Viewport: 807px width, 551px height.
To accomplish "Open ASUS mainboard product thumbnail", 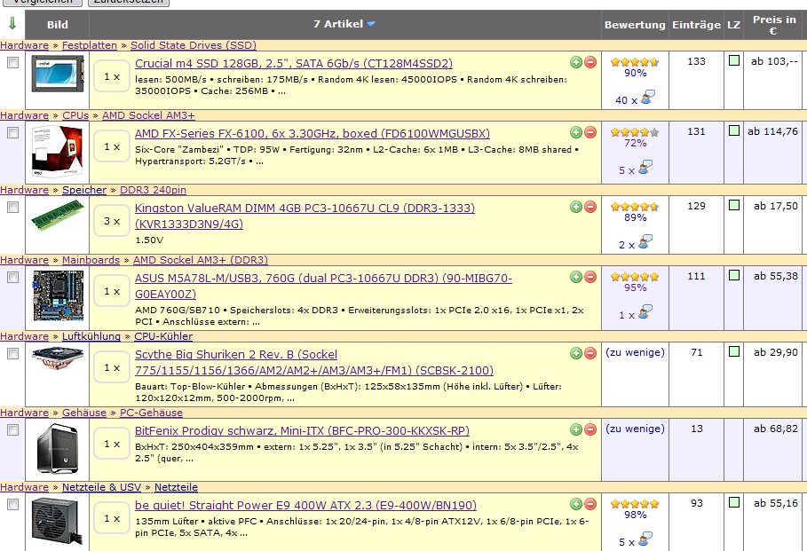I will click(59, 295).
